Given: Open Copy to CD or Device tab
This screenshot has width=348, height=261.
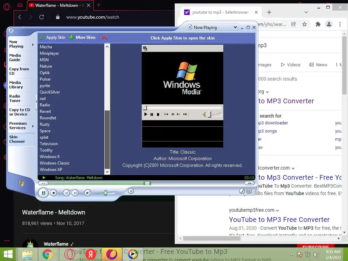Looking at the screenshot, I should (19, 112).
